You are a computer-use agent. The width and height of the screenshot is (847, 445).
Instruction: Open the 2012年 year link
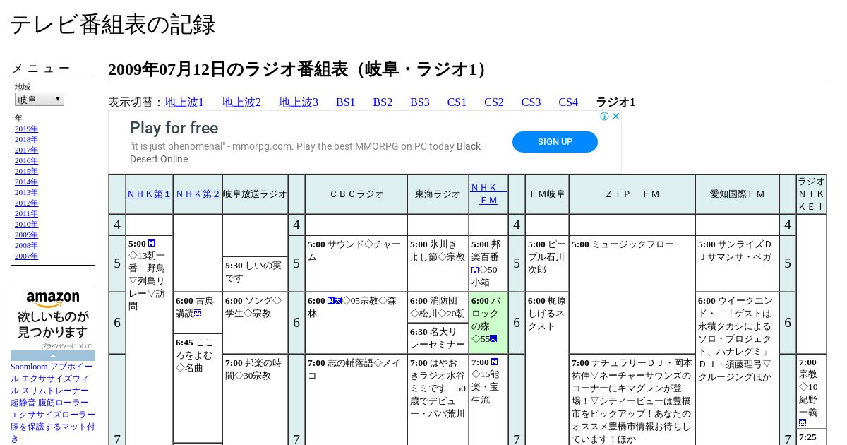(x=26, y=203)
